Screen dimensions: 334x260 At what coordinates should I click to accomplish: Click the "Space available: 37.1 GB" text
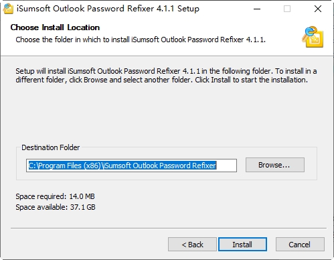[x=56, y=207]
